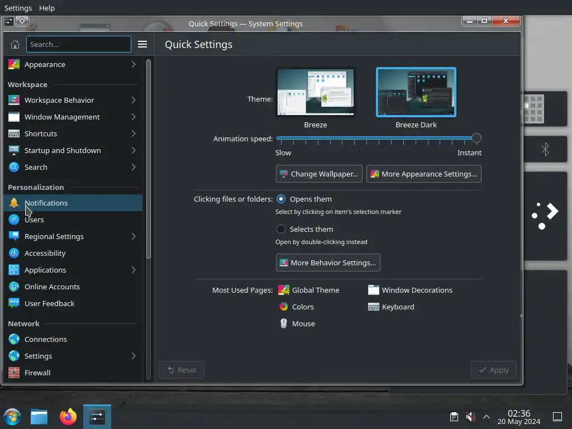Click the Appearance sidebar icon
Screen dimensions: 572x429
(x=14, y=65)
